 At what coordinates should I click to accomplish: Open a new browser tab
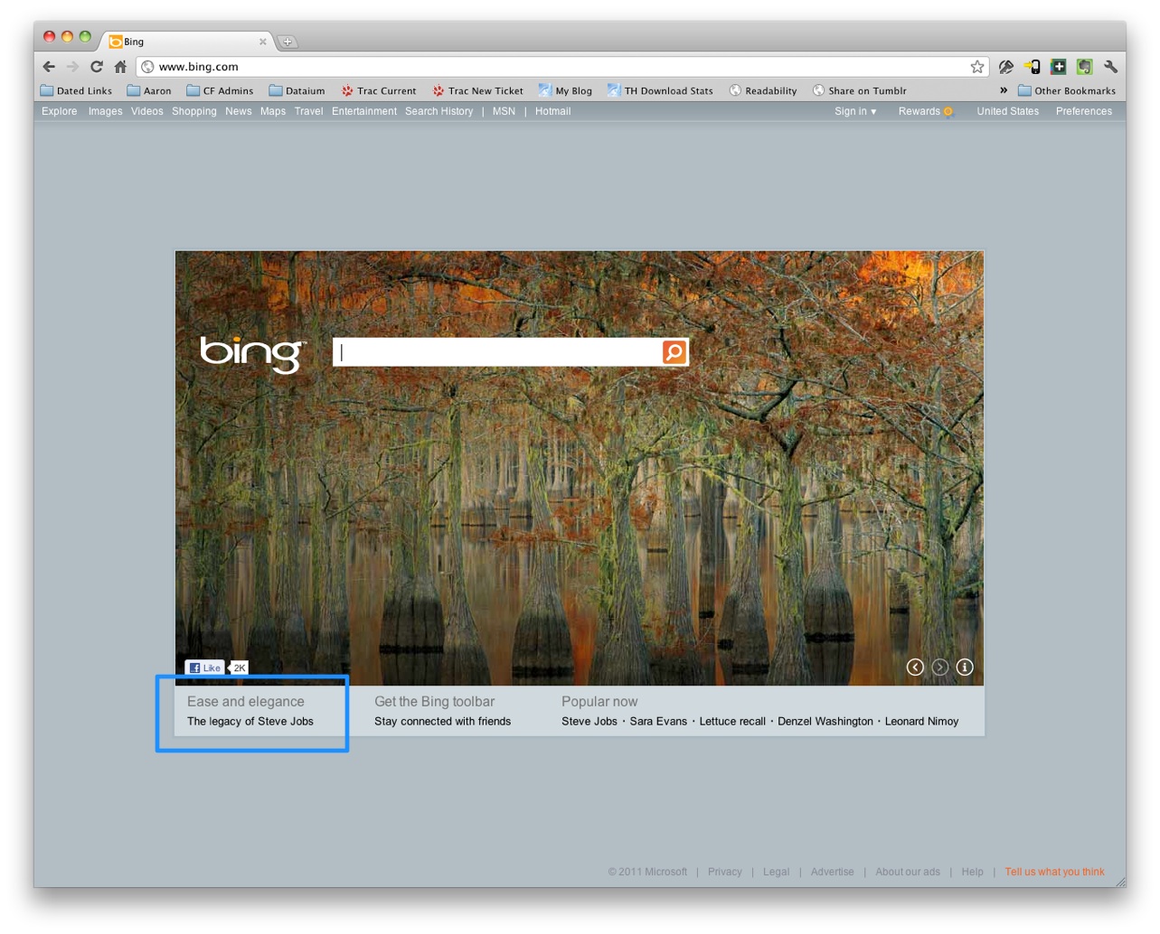pyautogui.click(x=288, y=42)
